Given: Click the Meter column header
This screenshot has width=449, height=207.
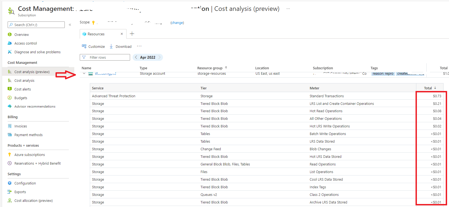Looking at the screenshot, I should (315, 88).
